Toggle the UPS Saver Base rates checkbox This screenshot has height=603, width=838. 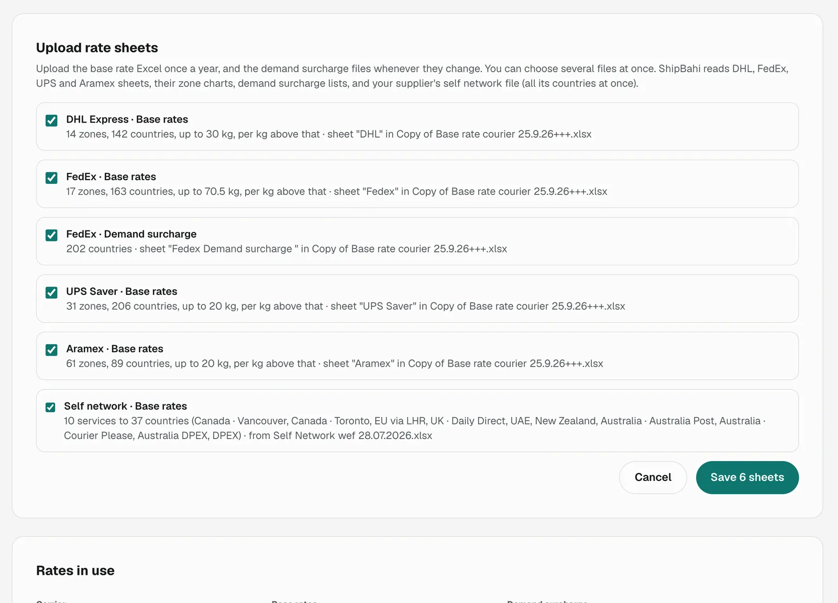[x=51, y=292]
